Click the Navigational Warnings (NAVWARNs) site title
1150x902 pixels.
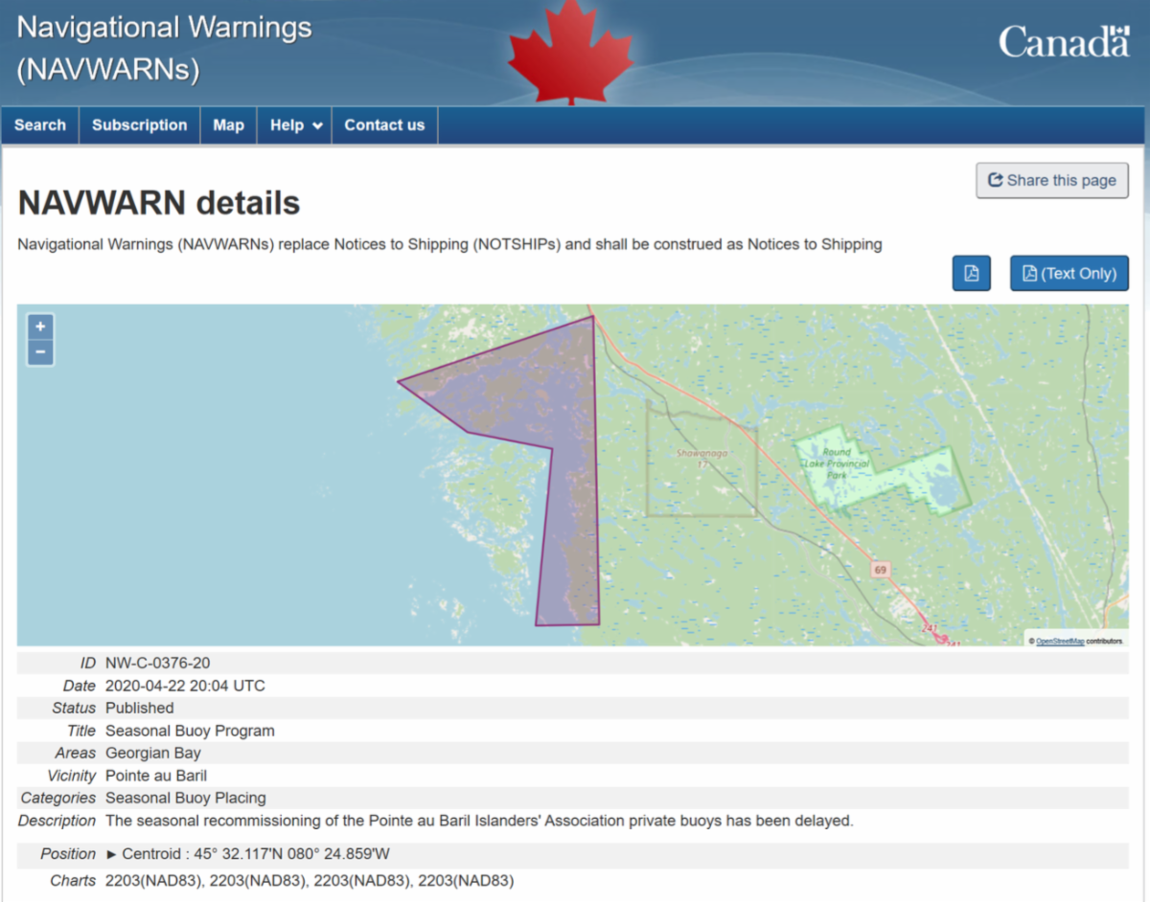(x=164, y=48)
